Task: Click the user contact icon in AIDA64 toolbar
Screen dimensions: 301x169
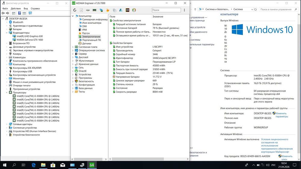Action: click(121, 10)
